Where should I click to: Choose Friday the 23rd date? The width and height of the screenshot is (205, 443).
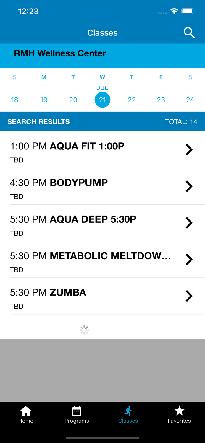(161, 100)
